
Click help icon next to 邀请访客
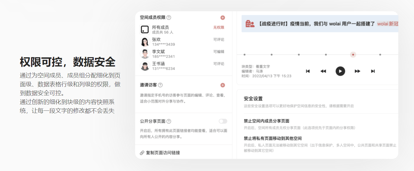tap(160, 85)
